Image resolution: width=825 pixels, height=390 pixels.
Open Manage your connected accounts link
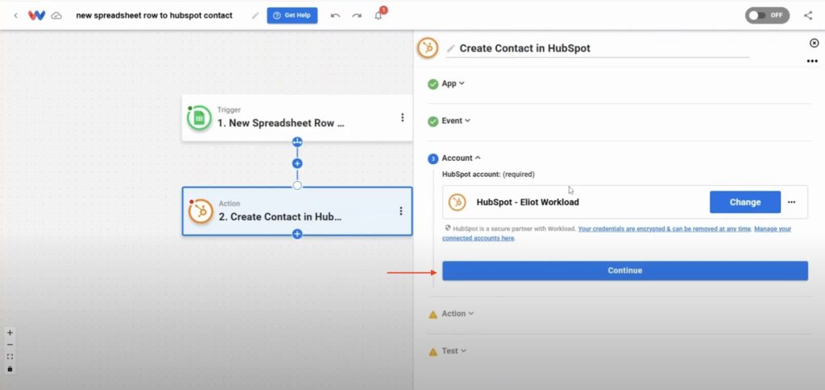point(616,233)
